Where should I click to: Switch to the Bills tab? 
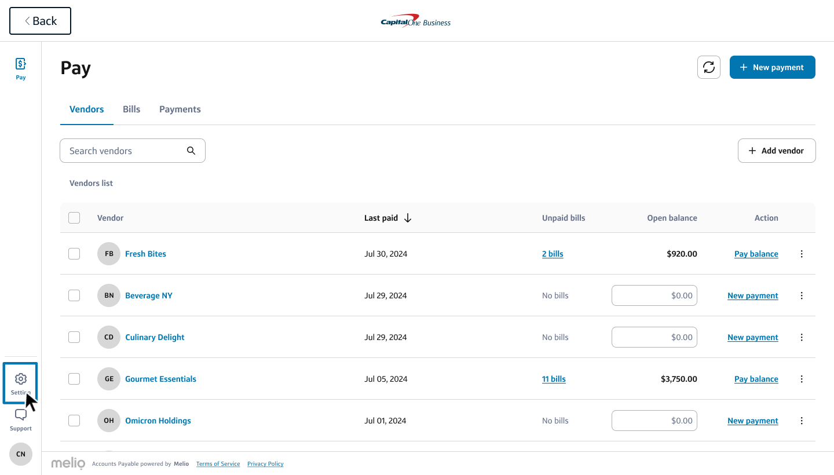(x=131, y=109)
